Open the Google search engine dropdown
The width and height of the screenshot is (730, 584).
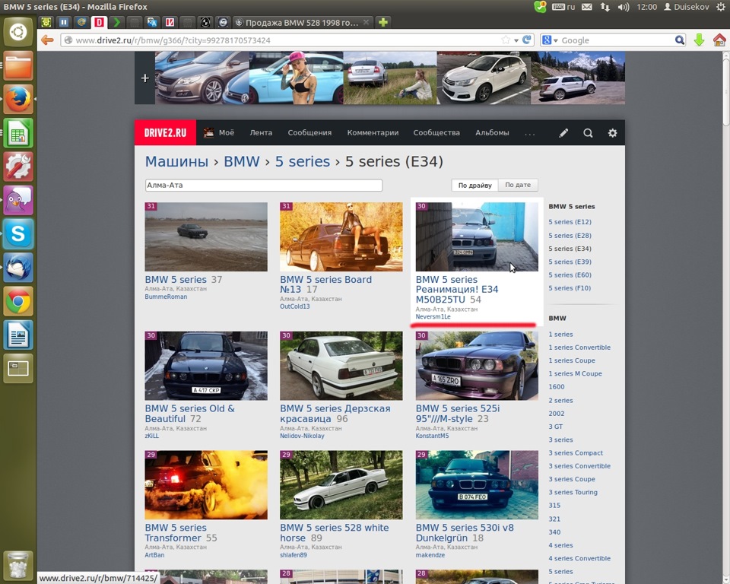[550, 40]
